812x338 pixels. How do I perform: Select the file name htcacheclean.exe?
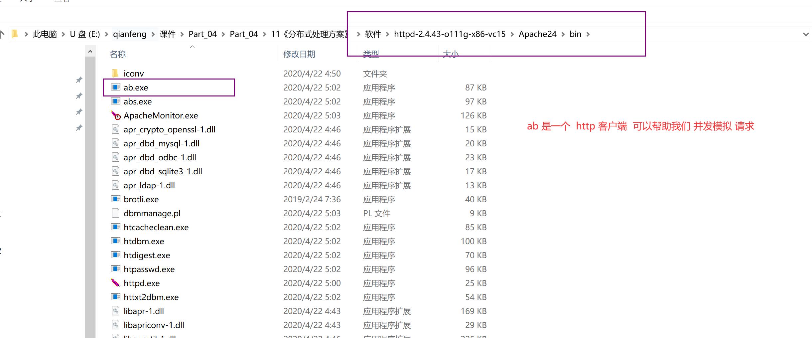(x=156, y=227)
